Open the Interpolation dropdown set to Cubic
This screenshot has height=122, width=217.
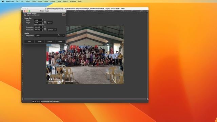pos(50,36)
